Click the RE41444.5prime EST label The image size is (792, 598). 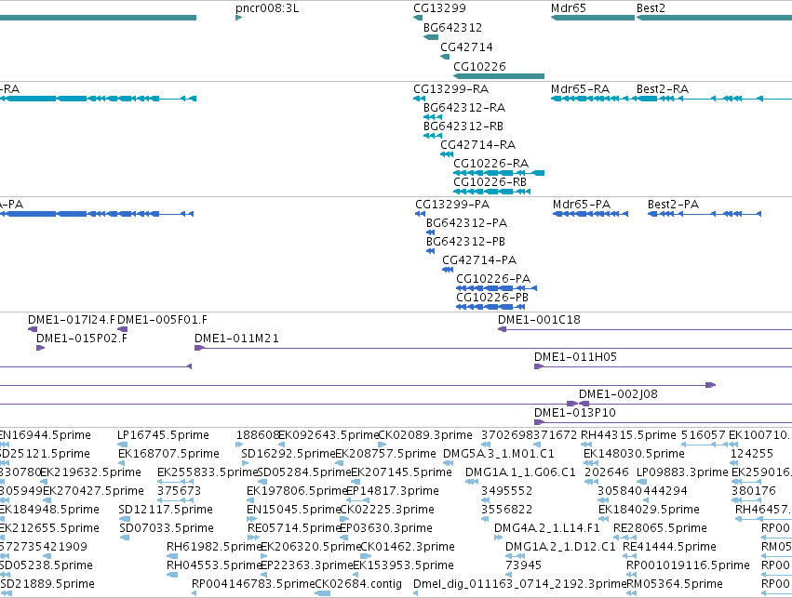669,547
